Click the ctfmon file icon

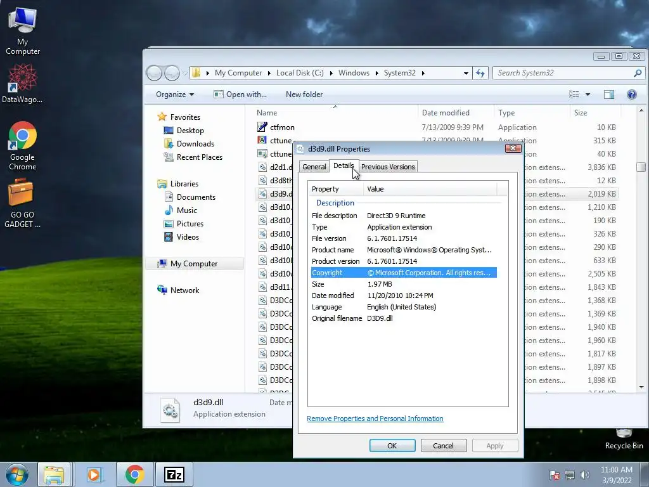click(262, 127)
